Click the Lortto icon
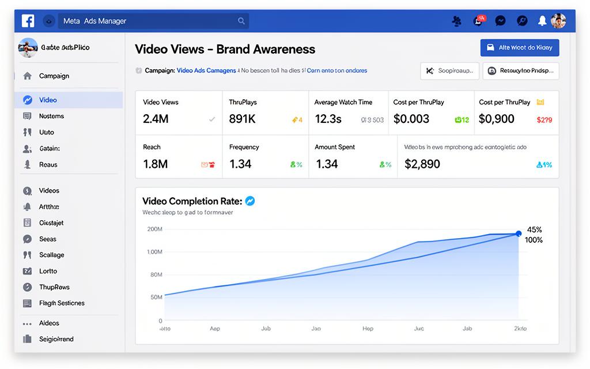This screenshot has height=369, width=590. 27,271
